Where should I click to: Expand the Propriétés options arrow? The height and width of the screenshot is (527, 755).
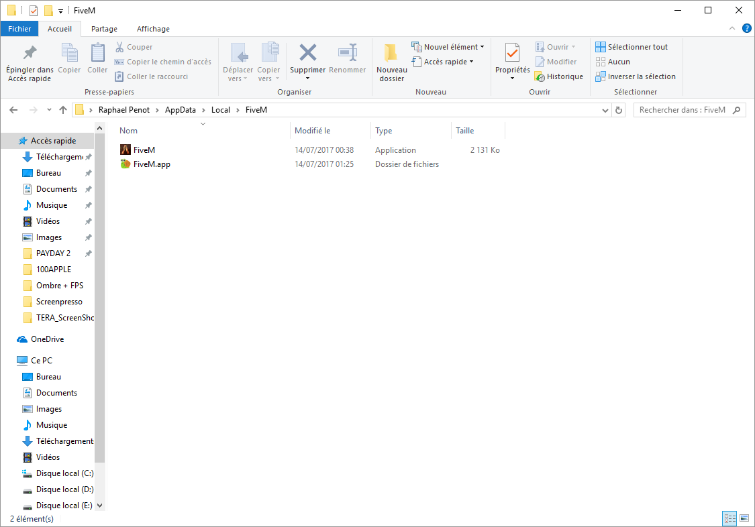(512, 78)
